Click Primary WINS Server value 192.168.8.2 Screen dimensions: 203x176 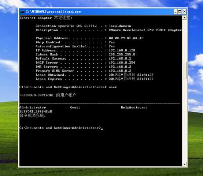click(120, 71)
